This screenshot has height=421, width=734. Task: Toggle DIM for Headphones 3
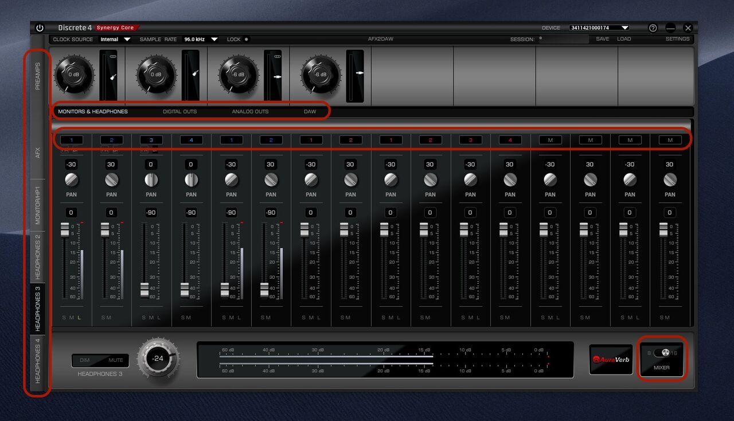pos(85,361)
